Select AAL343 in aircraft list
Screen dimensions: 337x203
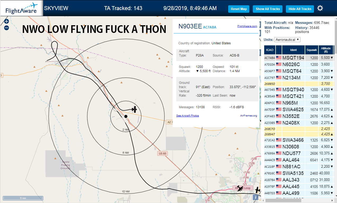click(x=299, y=180)
